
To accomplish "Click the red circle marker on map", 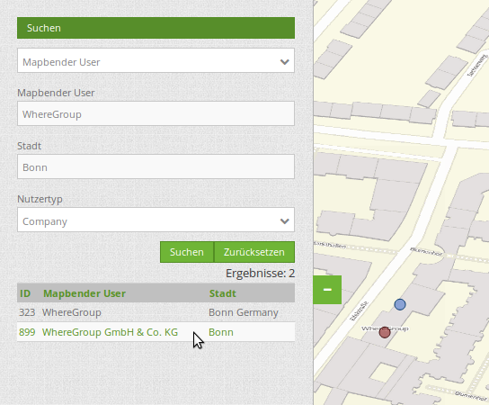I will click(385, 332).
